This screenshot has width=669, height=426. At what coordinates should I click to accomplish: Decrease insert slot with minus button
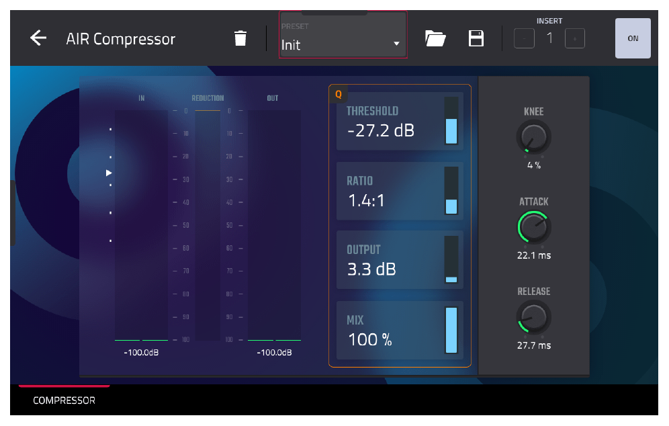tap(524, 38)
